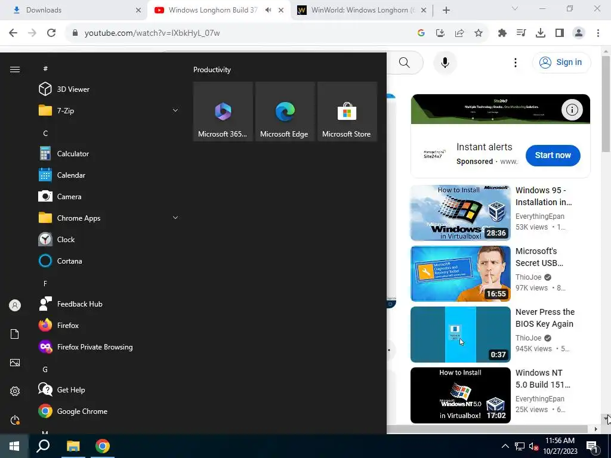Click the address bar URL

click(152, 33)
